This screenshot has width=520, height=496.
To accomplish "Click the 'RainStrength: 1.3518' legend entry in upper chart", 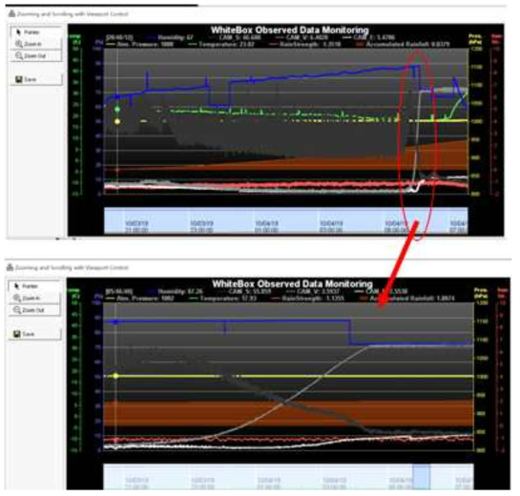I will [x=305, y=44].
